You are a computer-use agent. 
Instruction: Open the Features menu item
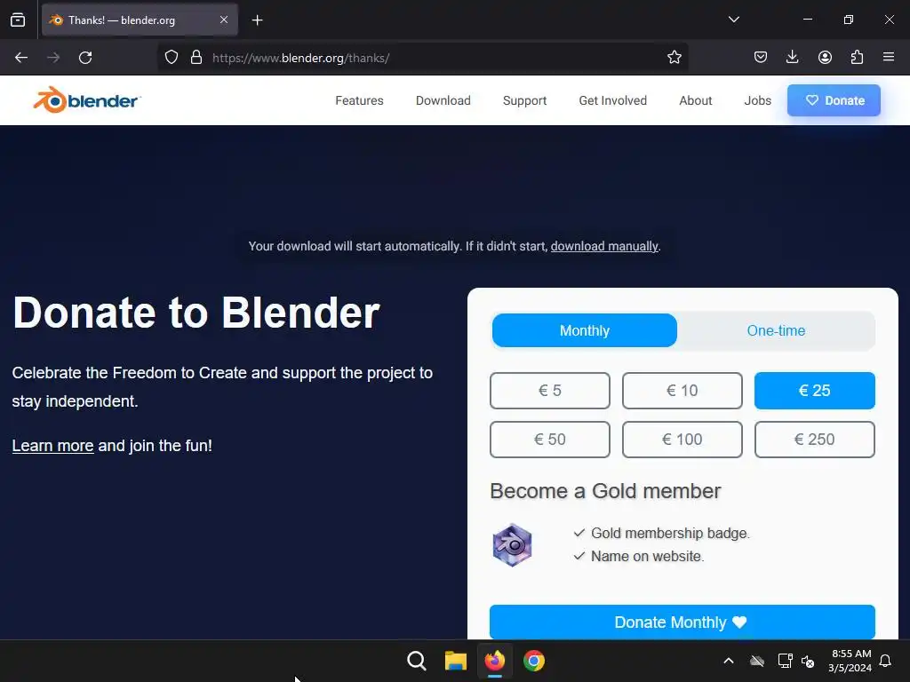(x=359, y=100)
